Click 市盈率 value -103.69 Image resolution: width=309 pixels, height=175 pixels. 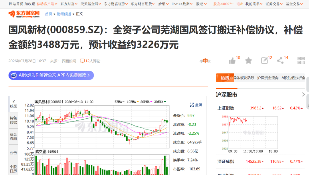coord(193,169)
